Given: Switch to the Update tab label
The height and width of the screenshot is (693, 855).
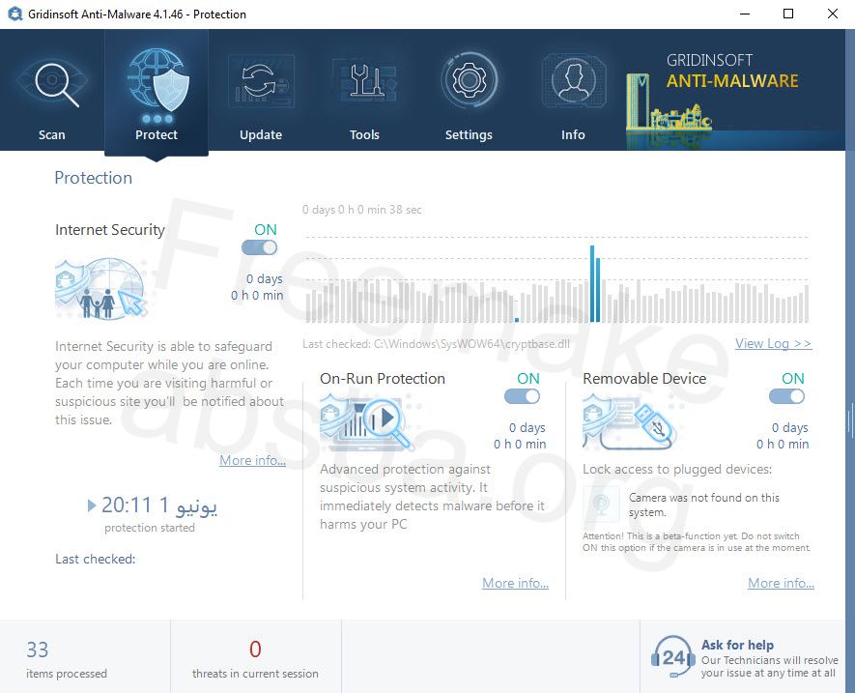Looking at the screenshot, I should [261, 134].
